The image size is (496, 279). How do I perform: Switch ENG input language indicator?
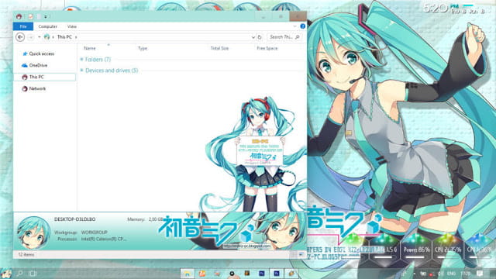451,274
